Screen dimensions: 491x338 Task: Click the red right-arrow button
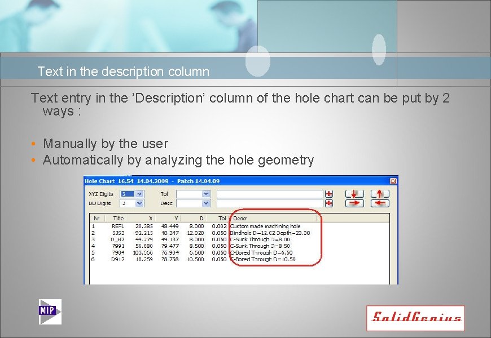tap(354, 203)
